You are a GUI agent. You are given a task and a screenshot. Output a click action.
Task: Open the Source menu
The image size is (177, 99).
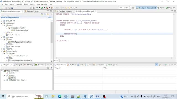12,4
